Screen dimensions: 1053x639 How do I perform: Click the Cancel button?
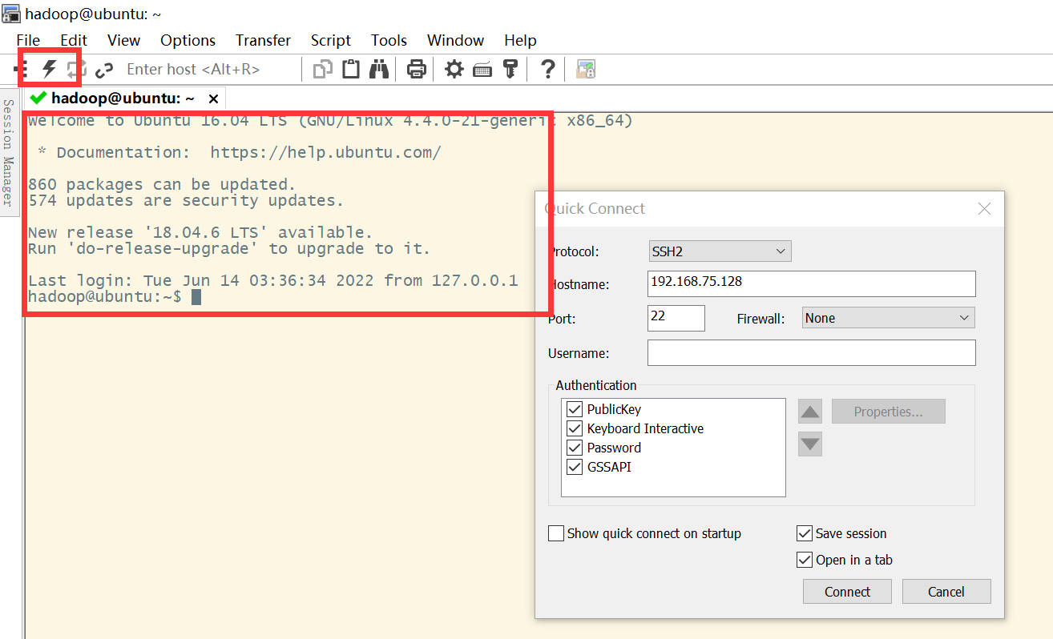click(946, 592)
